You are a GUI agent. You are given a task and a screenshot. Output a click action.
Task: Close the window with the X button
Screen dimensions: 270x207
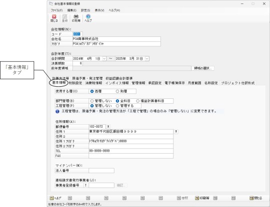pyautogui.click(x=264, y=4)
